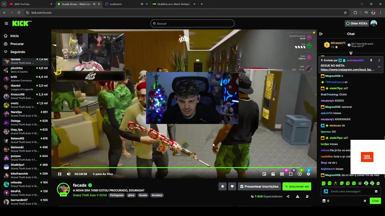Click the chat identity badge icon
This screenshot has height=216, width=385.
tap(326, 191)
